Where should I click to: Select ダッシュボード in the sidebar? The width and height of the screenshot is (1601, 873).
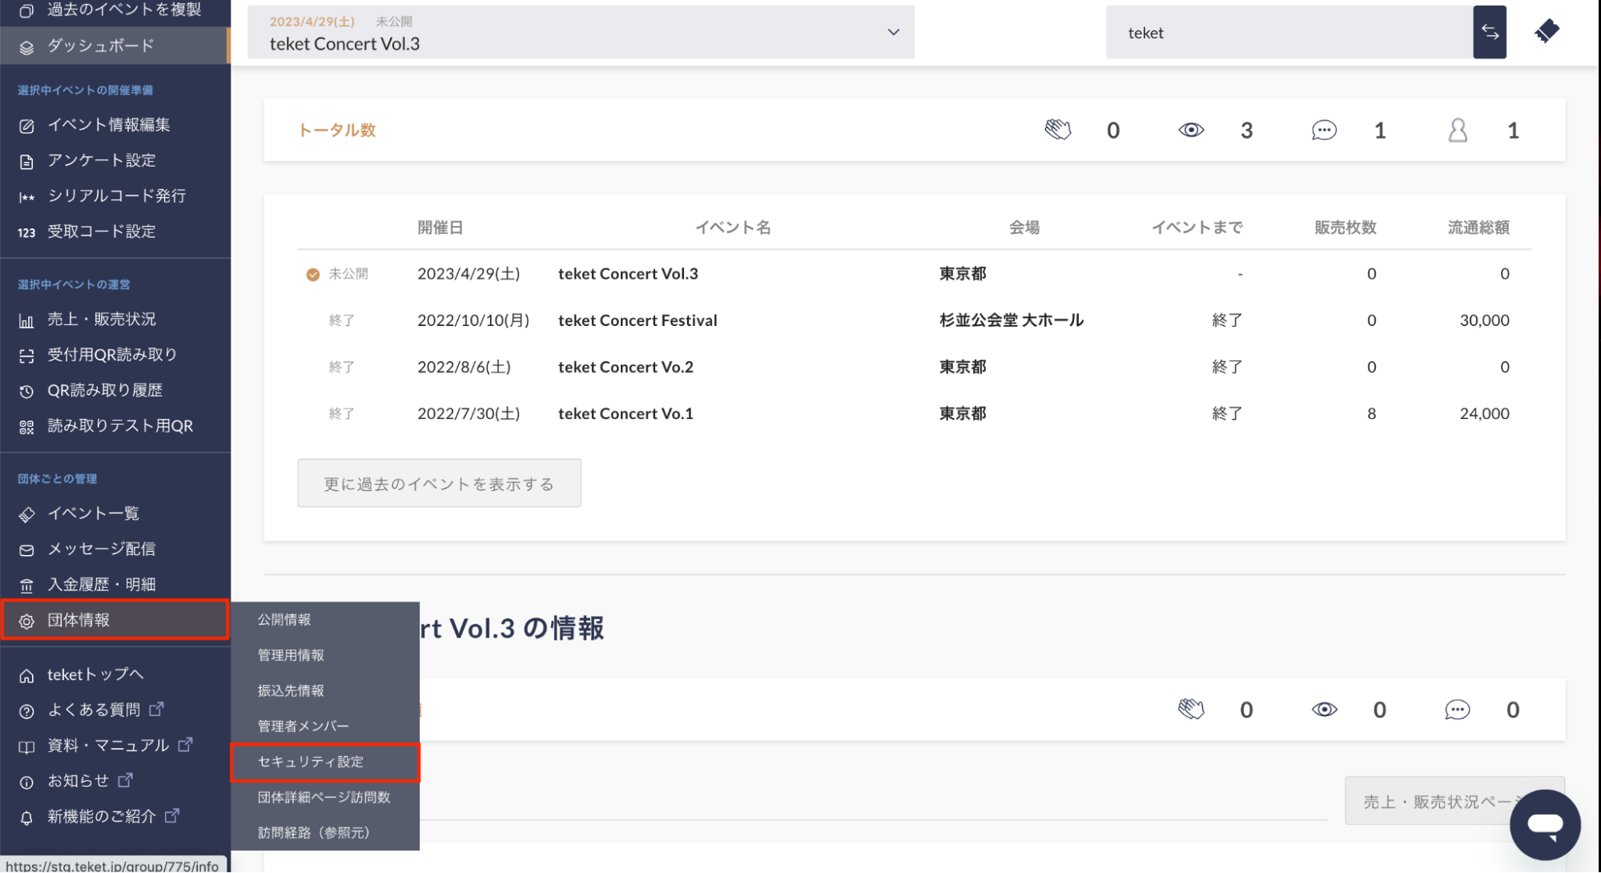(x=115, y=46)
